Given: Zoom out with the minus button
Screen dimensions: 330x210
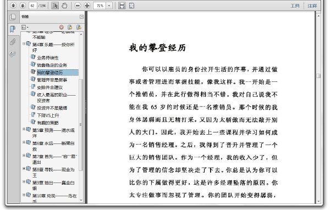Looking at the screenshot, I should click(78, 5).
